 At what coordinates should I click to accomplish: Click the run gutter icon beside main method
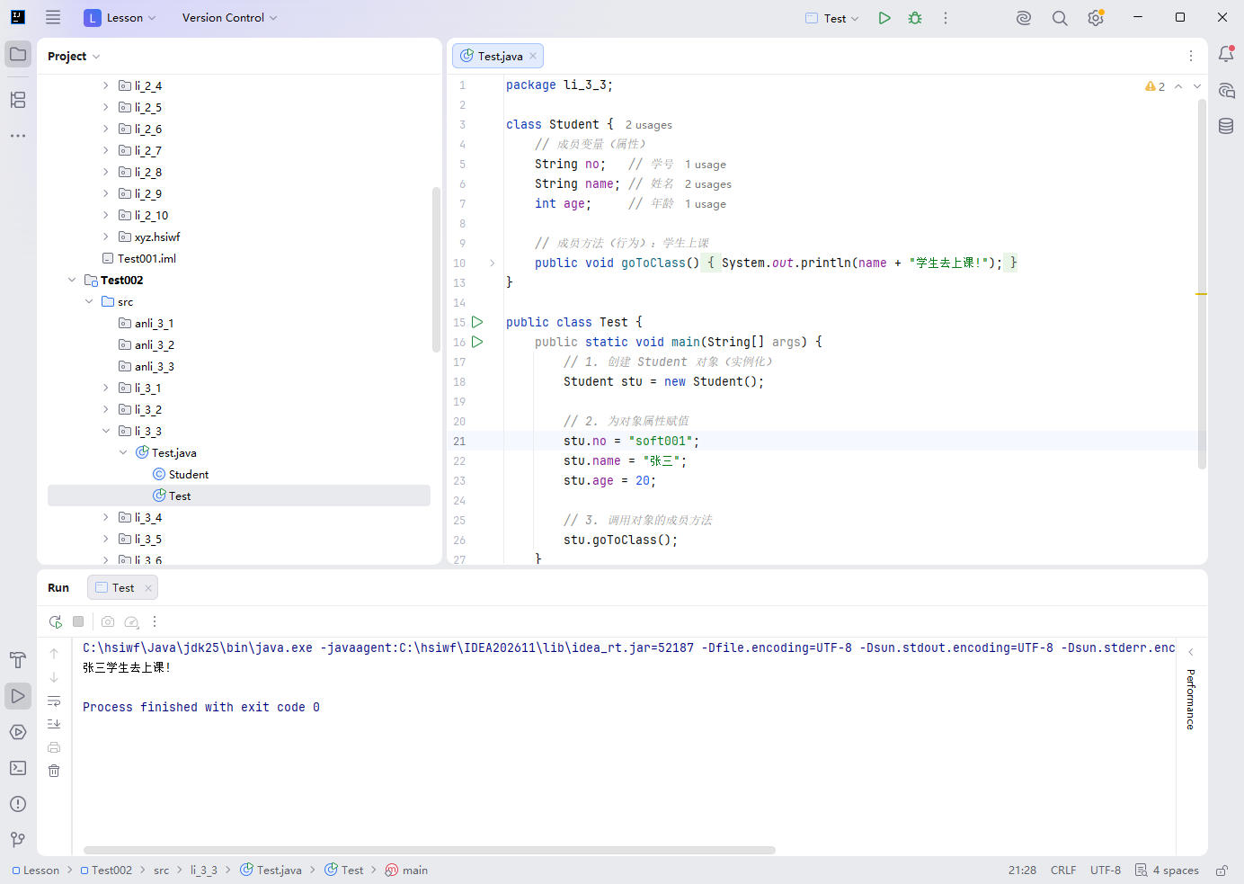click(477, 342)
